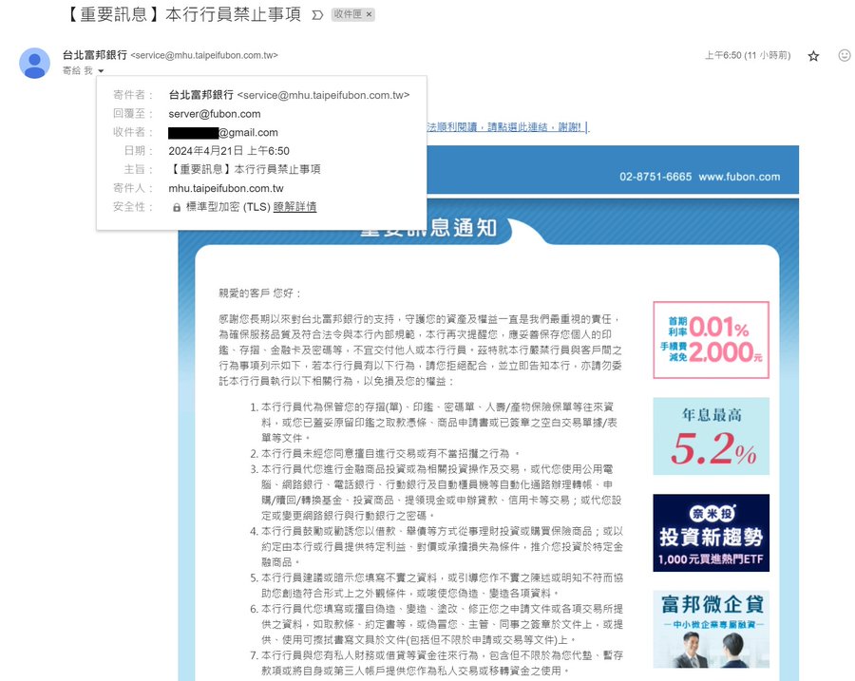Open the 0.01% 首期利率 promo banner
This screenshot has width=855, height=681.
point(711,340)
